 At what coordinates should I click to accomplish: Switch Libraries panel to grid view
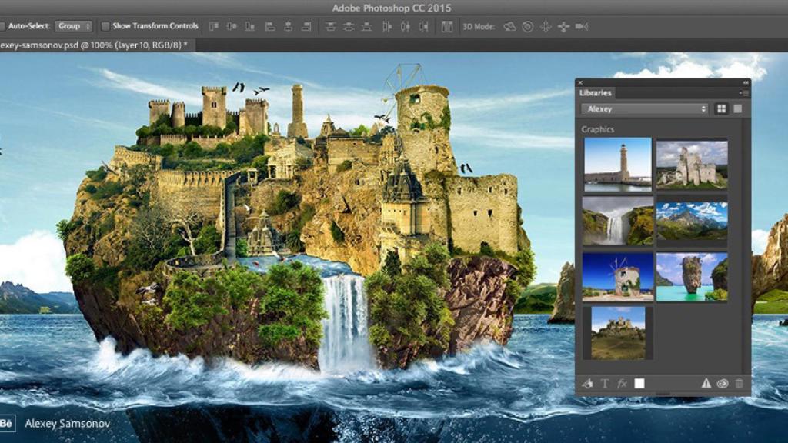coord(721,109)
